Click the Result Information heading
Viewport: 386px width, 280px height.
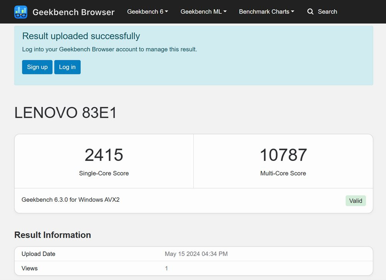(52, 235)
